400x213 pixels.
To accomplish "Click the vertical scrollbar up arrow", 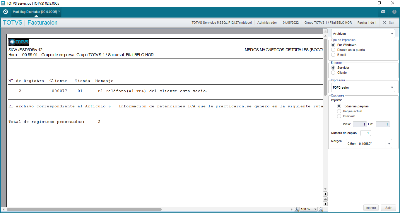I will (x=325, y=35).
